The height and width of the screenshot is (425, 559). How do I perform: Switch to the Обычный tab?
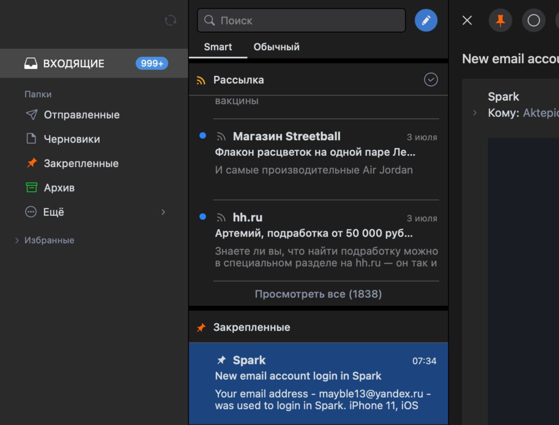(x=276, y=47)
